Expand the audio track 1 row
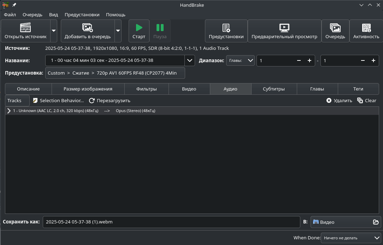 (x=9, y=111)
